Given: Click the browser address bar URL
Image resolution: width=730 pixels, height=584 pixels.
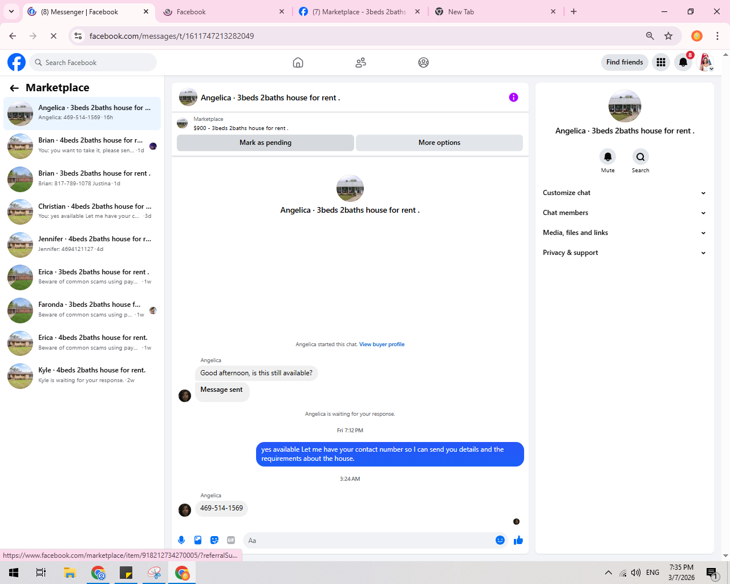Looking at the screenshot, I should (x=172, y=36).
